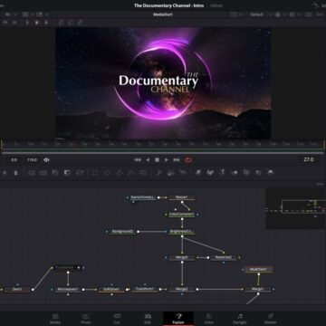Select the Resize1 node

(182, 197)
